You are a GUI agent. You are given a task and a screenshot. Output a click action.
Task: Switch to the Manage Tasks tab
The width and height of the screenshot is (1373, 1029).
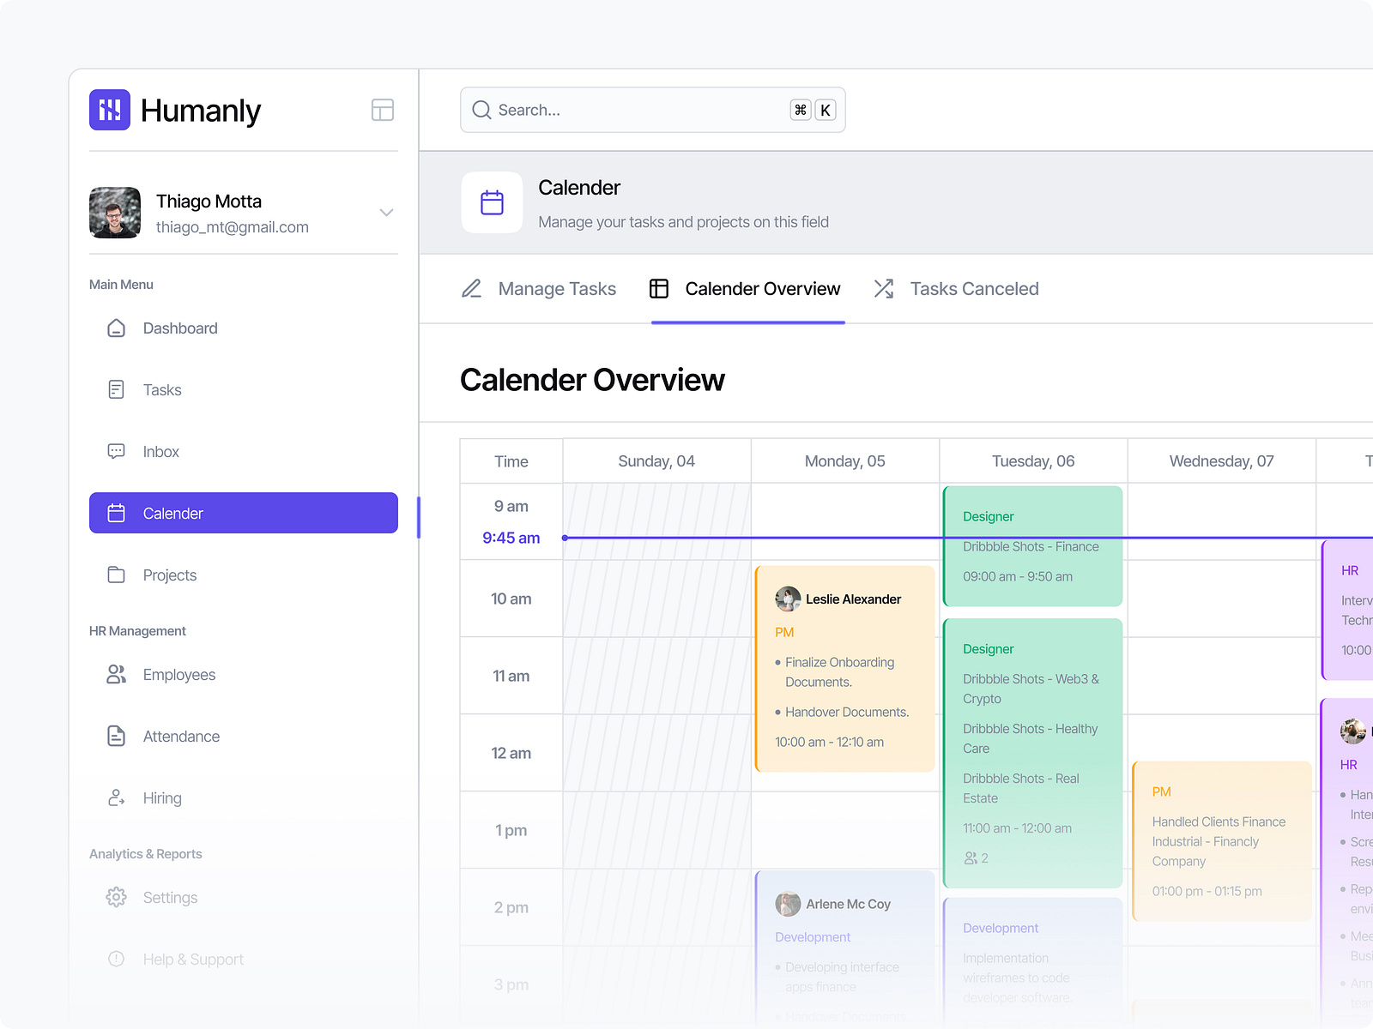(556, 289)
